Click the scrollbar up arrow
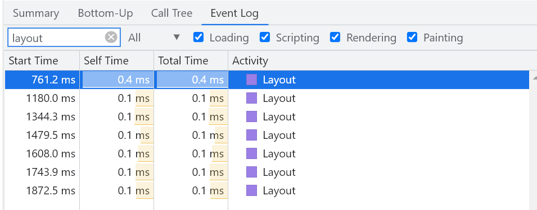Image resolution: width=537 pixels, height=210 pixels. [534, 77]
